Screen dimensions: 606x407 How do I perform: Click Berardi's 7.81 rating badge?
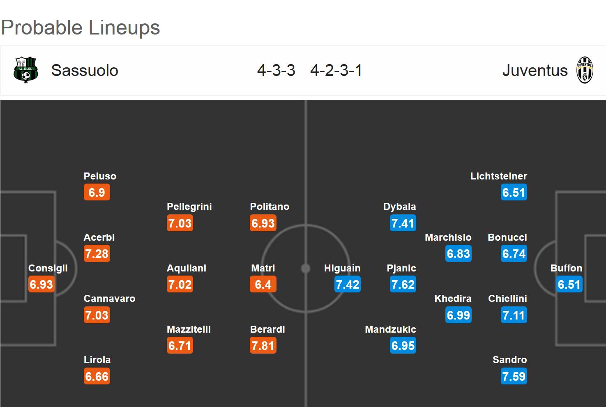coord(263,346)
